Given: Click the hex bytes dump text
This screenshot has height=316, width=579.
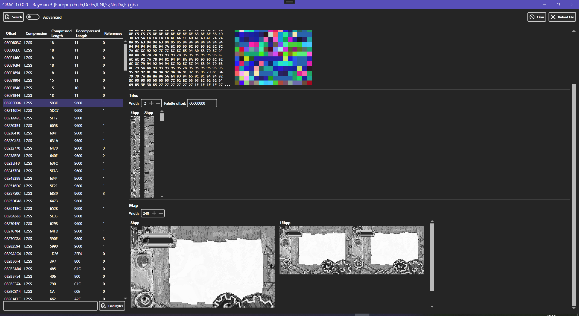Looking at the screenshot, I should coord(179,58).
